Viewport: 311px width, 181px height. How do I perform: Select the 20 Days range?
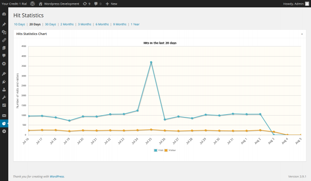coord(35,24)
